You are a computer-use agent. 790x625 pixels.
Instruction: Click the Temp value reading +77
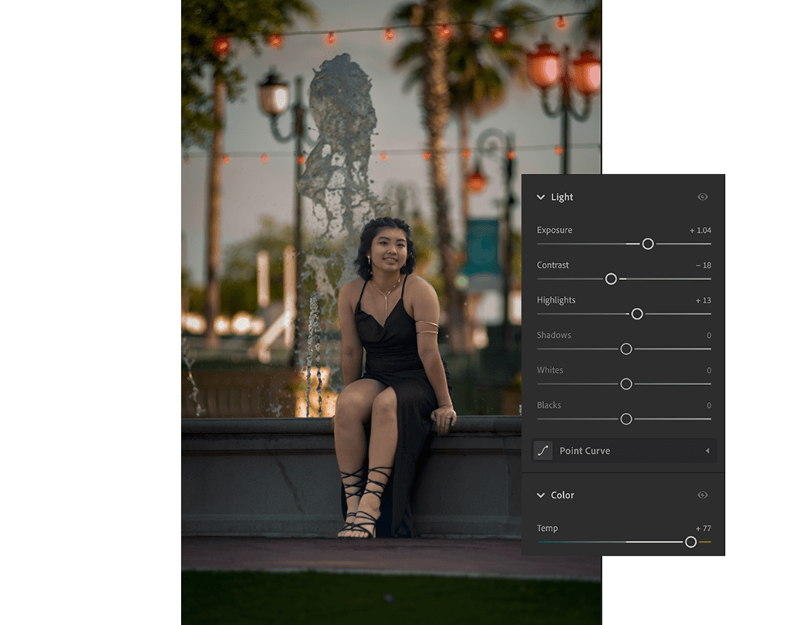[x=704, y=528]
